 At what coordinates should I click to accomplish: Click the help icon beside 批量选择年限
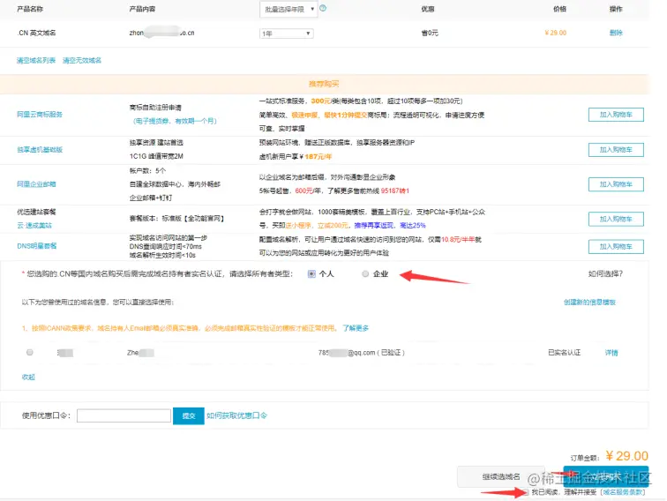point(323,8)
